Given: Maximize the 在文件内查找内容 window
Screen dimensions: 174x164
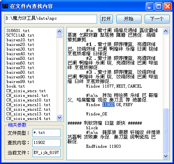Looking at the screenshot, I should 159,6.
